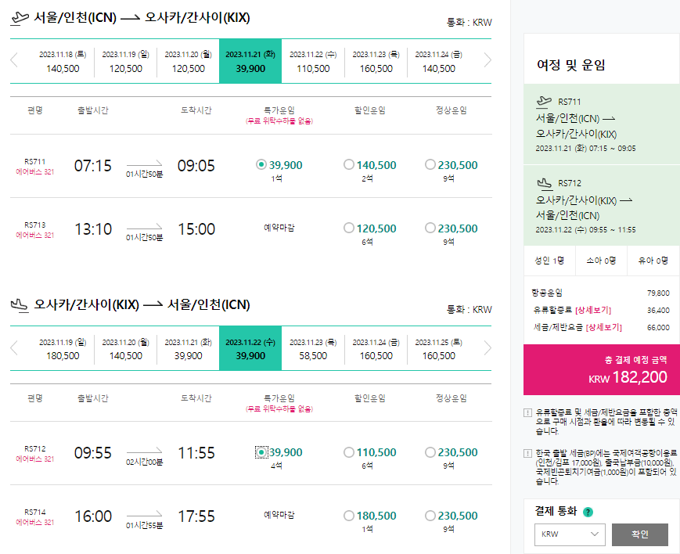Select the 140,500 discount fare for flight RS711
Screen dimensions: 680x554
tap(348, 164)
